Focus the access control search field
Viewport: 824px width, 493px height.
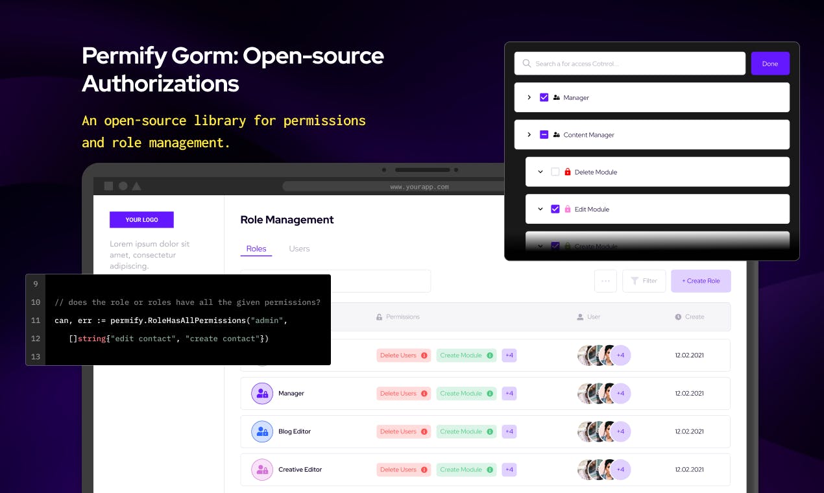[x=630, y=64]
